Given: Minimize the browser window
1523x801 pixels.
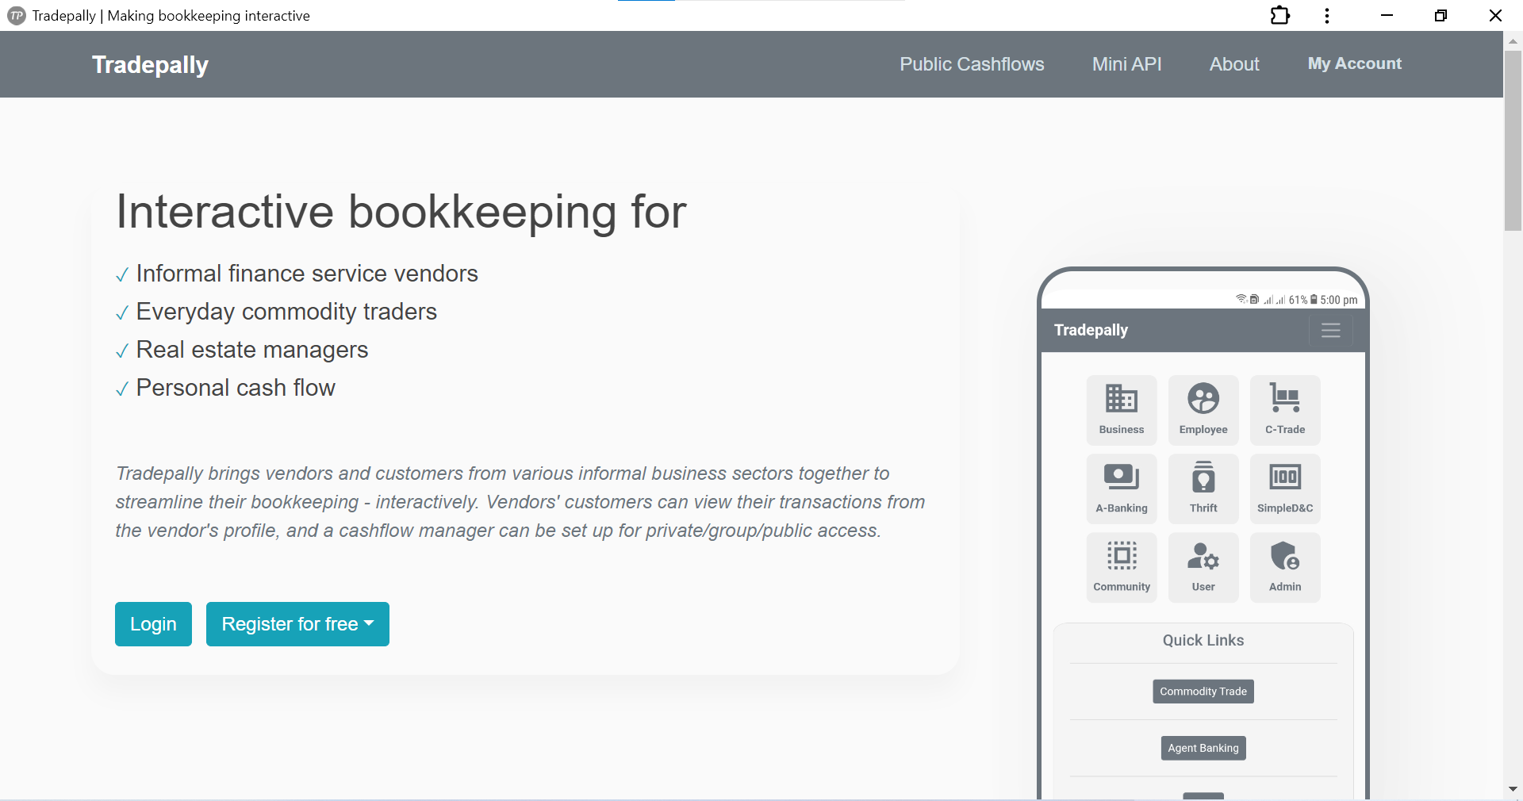Looking at the screenshot, I should click(x=1387, y=16).
